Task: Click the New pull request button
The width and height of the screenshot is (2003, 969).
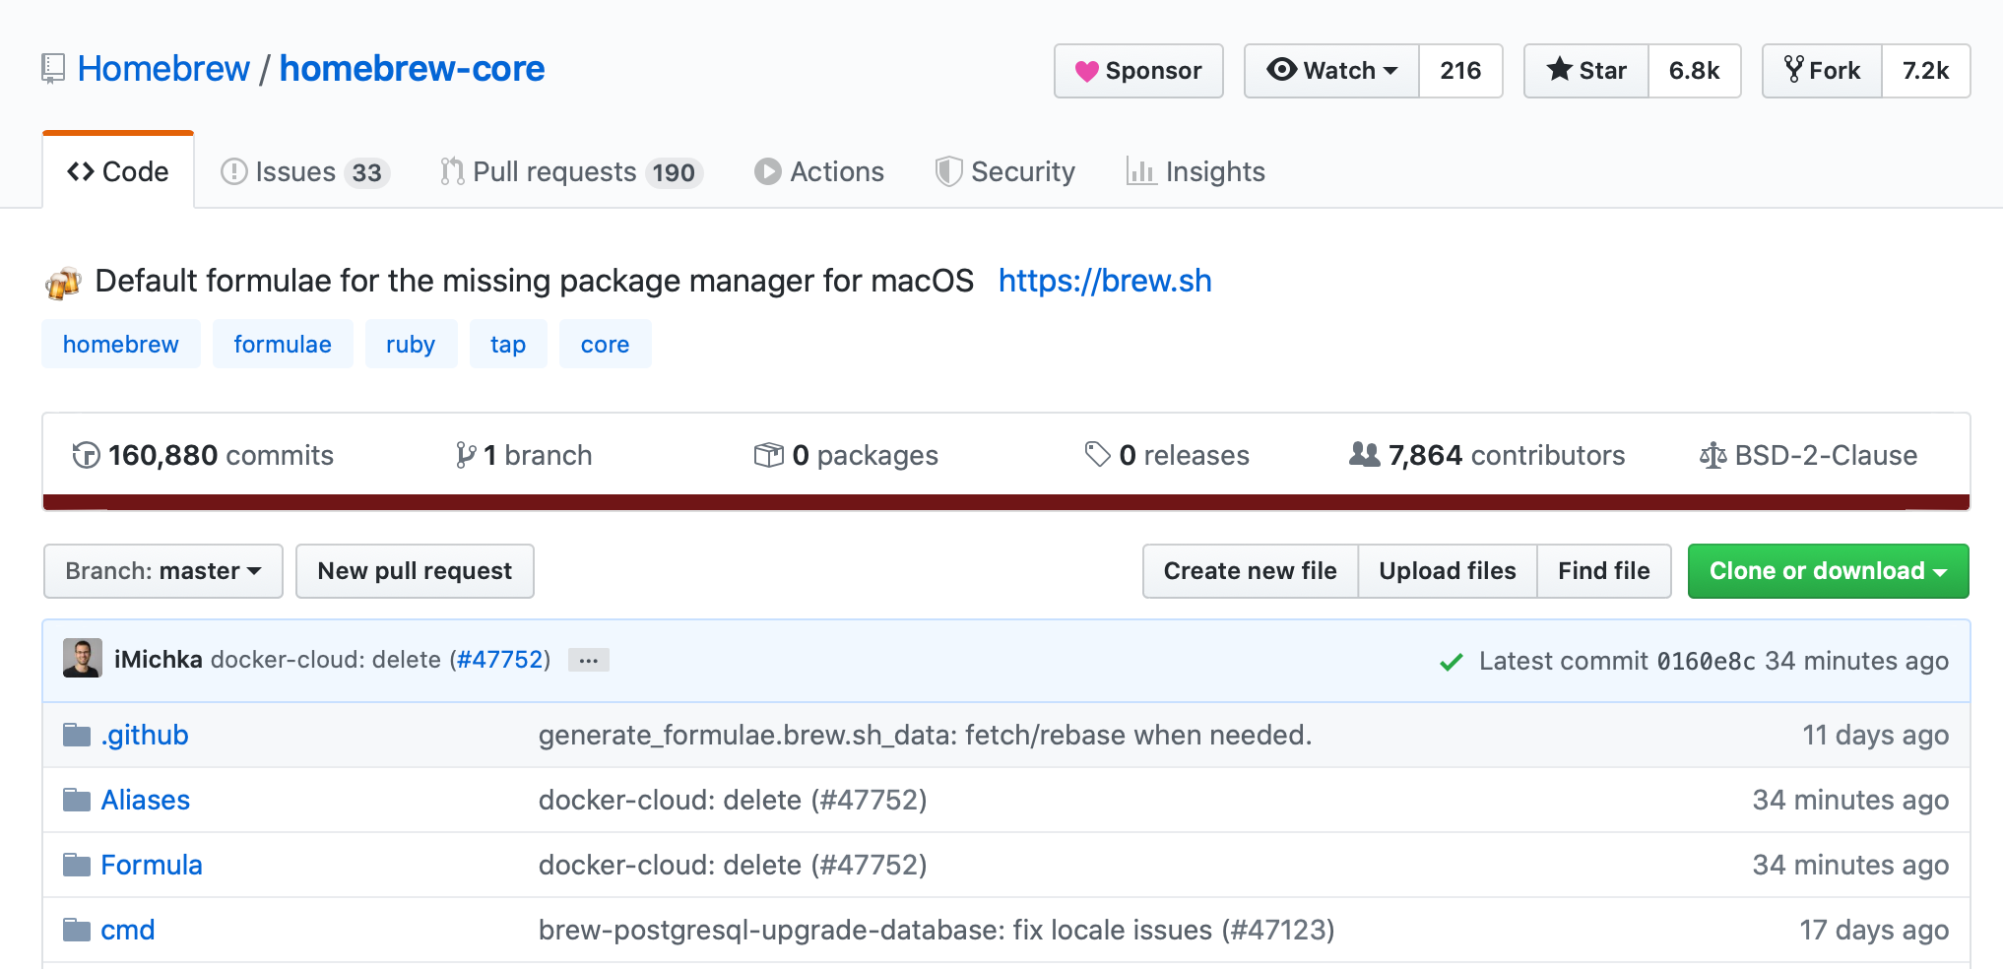Action: (x=415, y=571)
